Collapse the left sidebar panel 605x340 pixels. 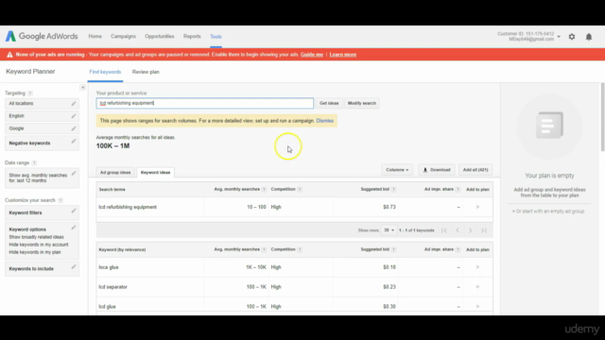pos(82,88)
